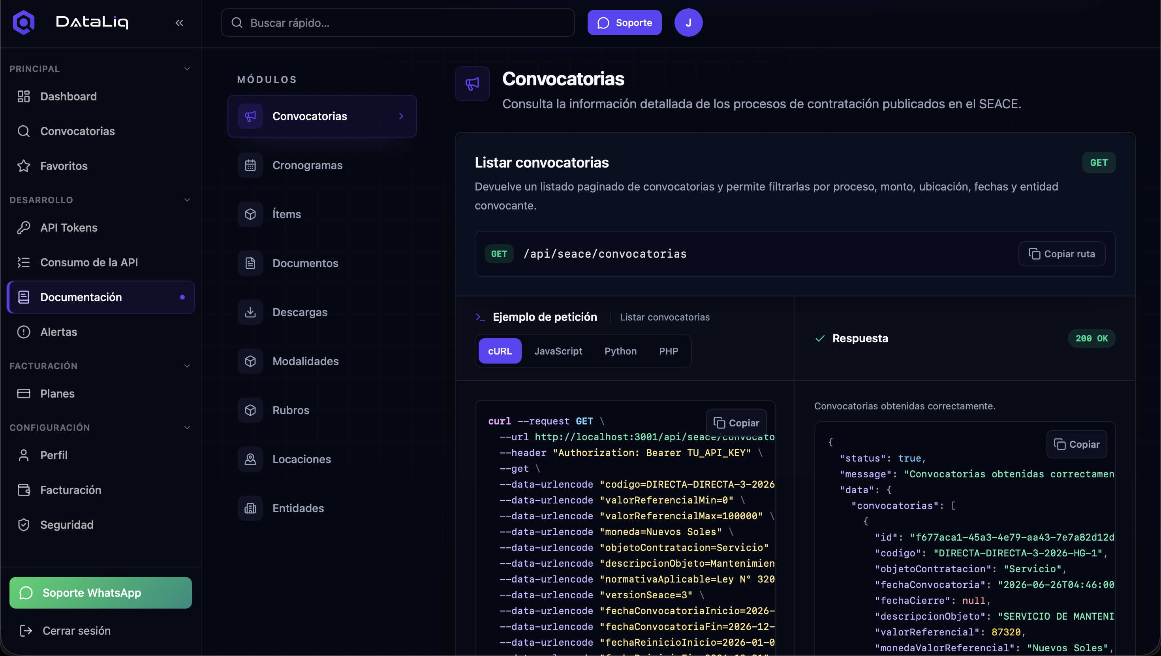The image size is (1161, 656).
Task: Collapse the FACTURACIÓN sidebar section
Action: [187, 366]
